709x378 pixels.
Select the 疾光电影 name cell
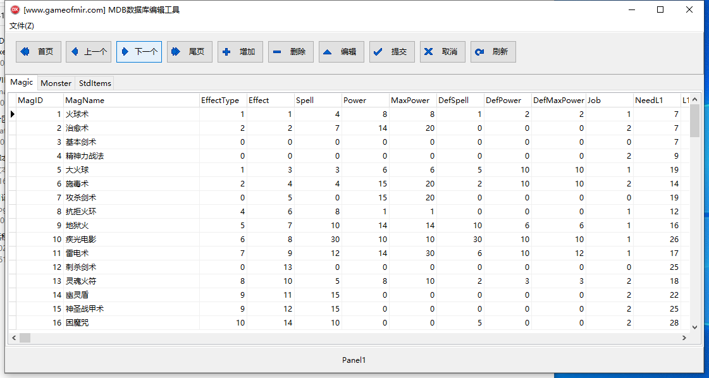pos(132,240)
